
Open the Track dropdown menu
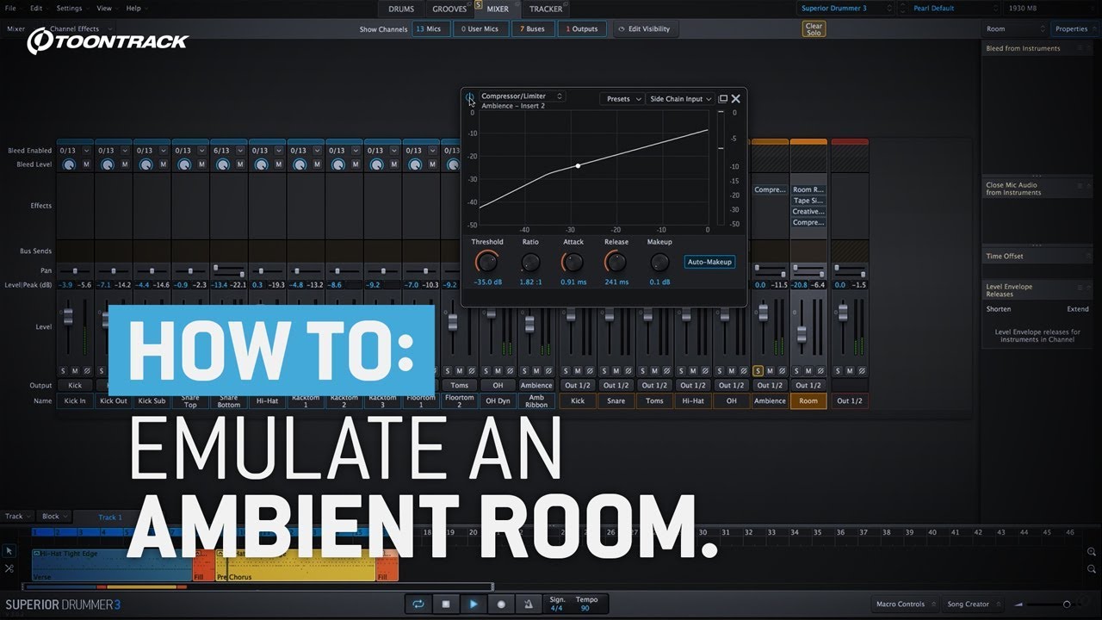click(18, 517)
